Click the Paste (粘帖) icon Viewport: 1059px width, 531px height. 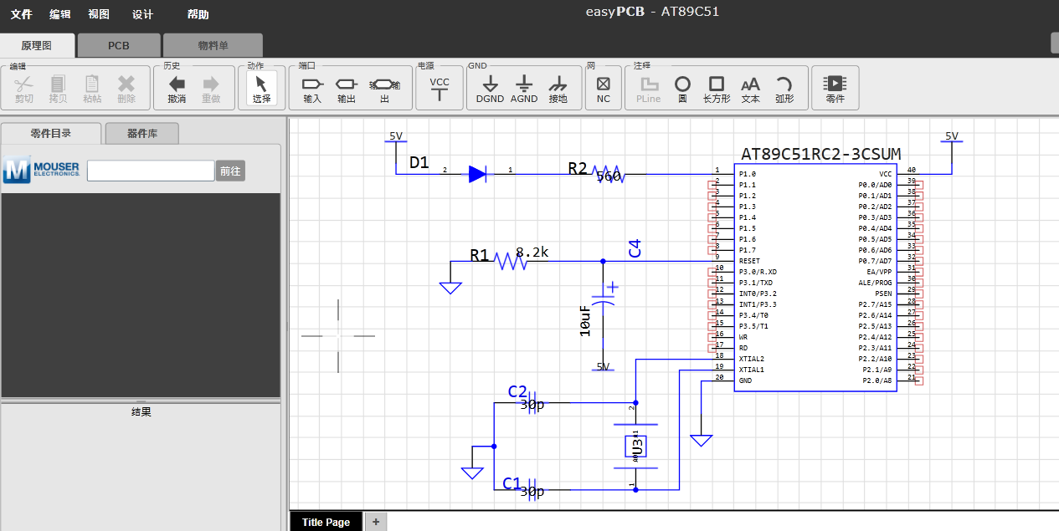(x=92, y=84)
